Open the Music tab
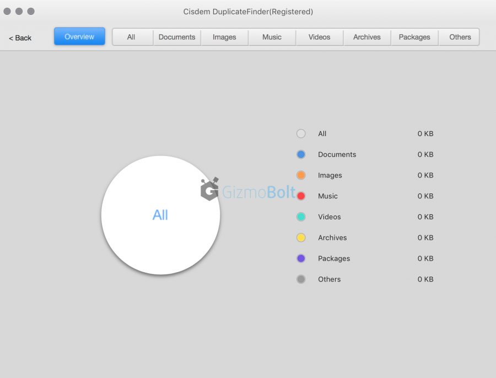Viewport: 496px width, 378px height. point(272,37)
